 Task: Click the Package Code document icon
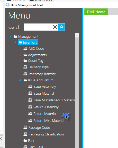(x=25, y=127)
